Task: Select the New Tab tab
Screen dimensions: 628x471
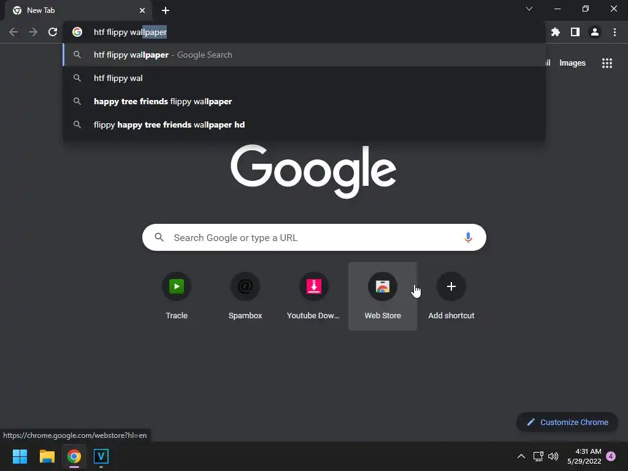Action: pyautogui.click(x=78, y=10)
